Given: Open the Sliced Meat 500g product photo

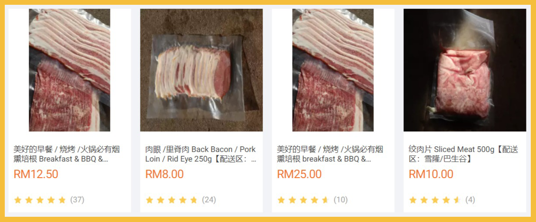Looking at the screenshot, I should point(465,70).
